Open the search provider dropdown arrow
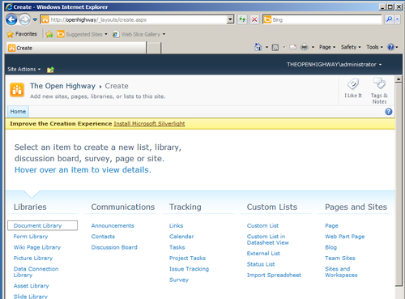Screen dimensions: 405x299 tap(397, 19)
